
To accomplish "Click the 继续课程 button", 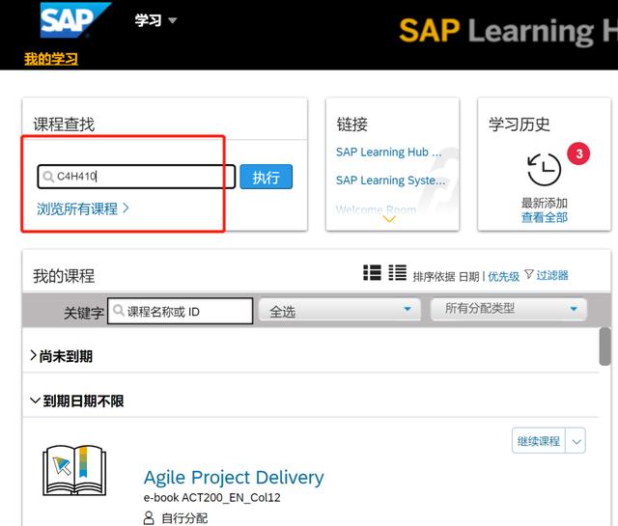I will pyautogui.click(x=539, y=441).
